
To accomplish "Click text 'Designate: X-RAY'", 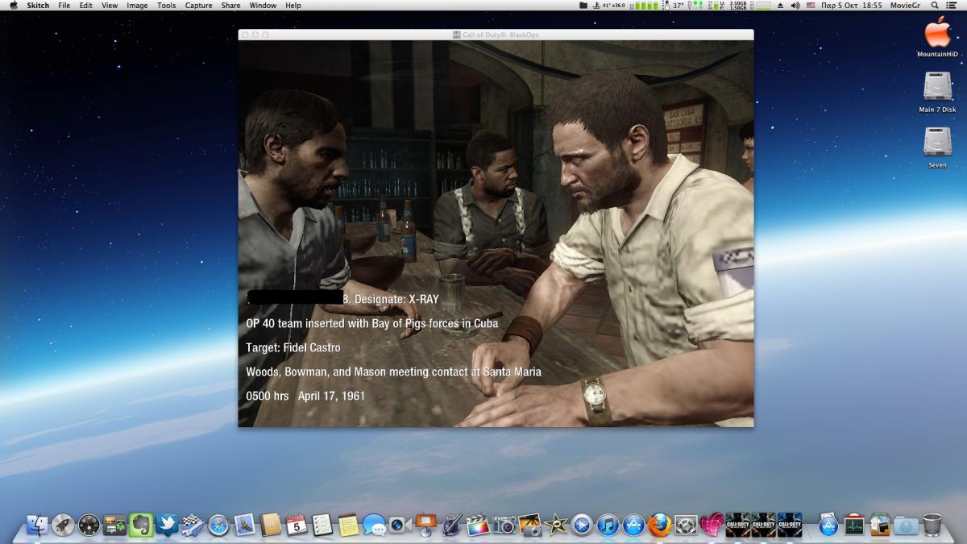I will click(396, 299).
